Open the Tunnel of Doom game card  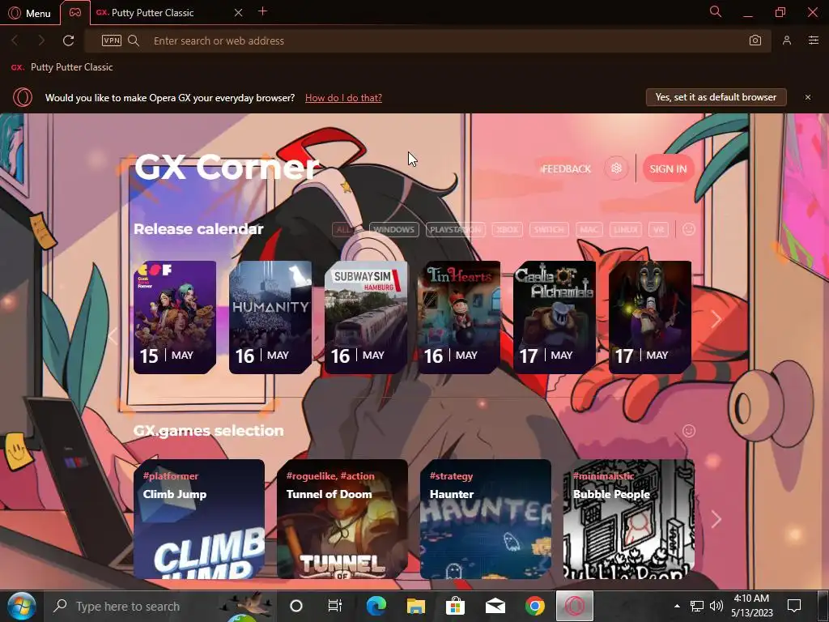click(x=342, y=519)
